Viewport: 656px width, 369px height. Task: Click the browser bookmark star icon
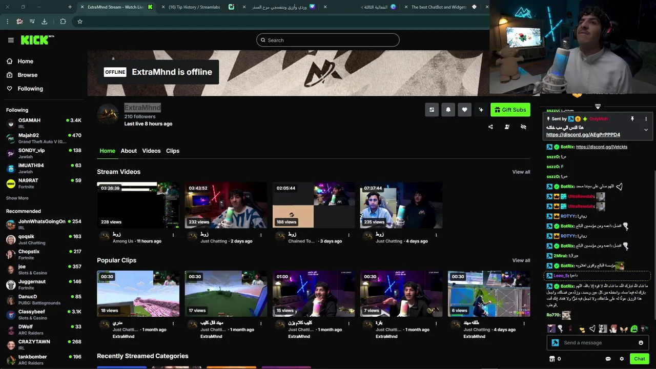point(80,22)
